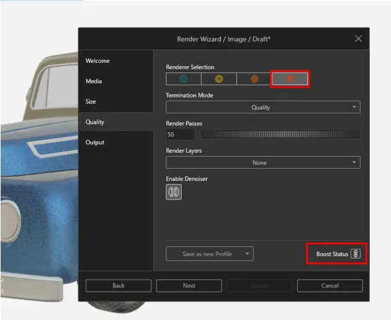Click the Boost Status icon

coord(355,254)
